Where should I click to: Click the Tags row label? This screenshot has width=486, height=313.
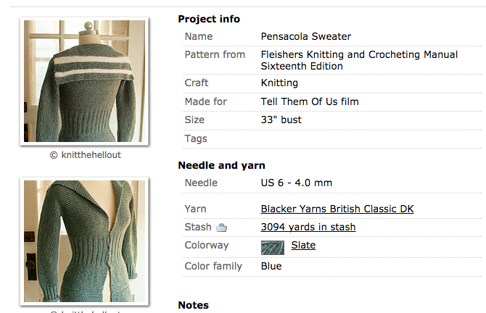click(196, 138)
